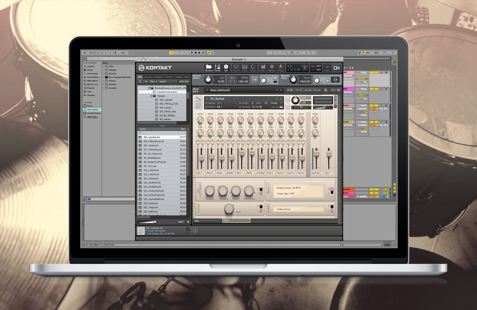Open the Browse panel in Kontakt toolbar
This screenshot has width=477, height=310.
[209, 67]
